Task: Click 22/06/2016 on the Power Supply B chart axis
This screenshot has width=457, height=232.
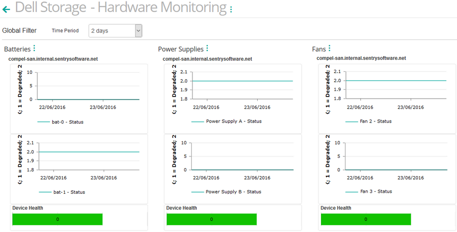Action: click(206, 178)
